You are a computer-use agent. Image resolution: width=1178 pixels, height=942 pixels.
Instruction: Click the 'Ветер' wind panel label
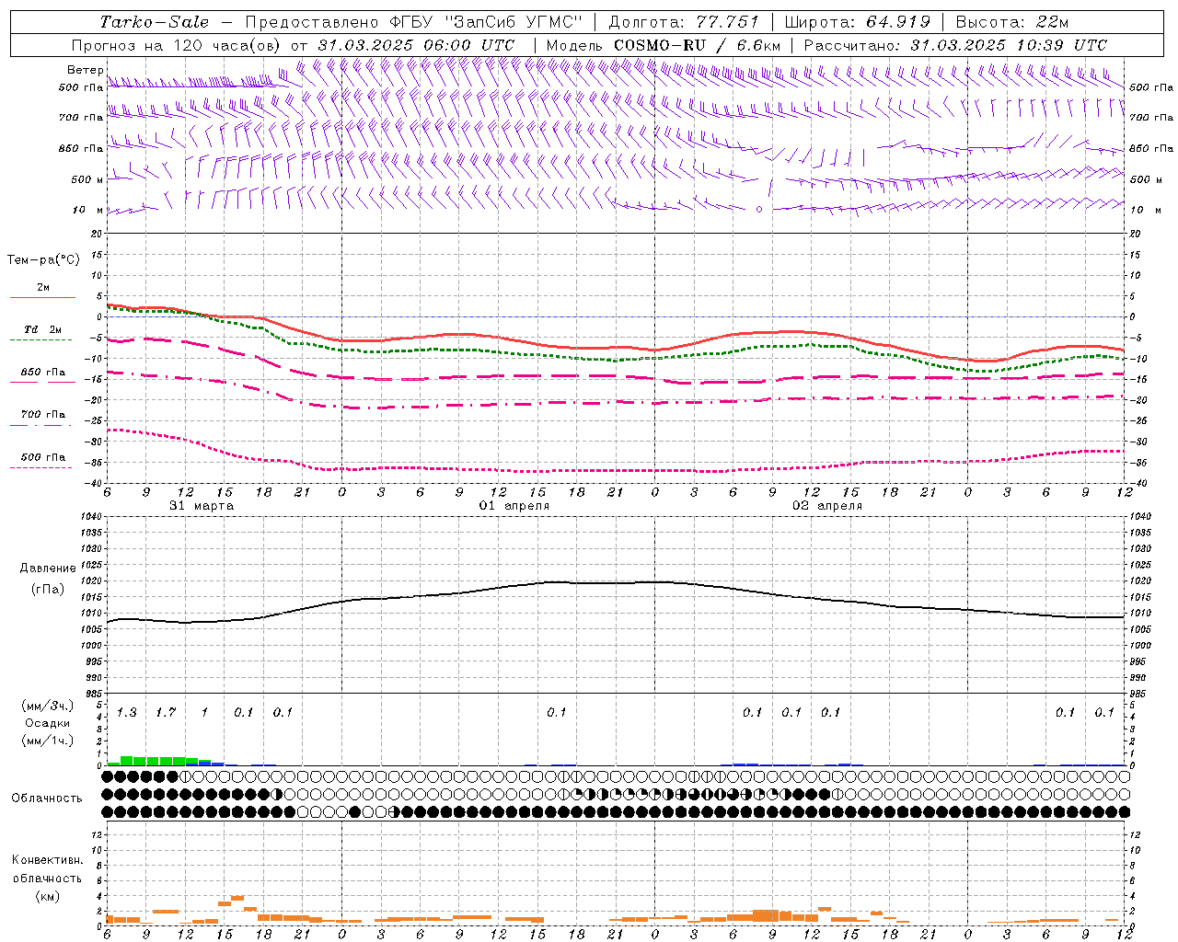85,70
